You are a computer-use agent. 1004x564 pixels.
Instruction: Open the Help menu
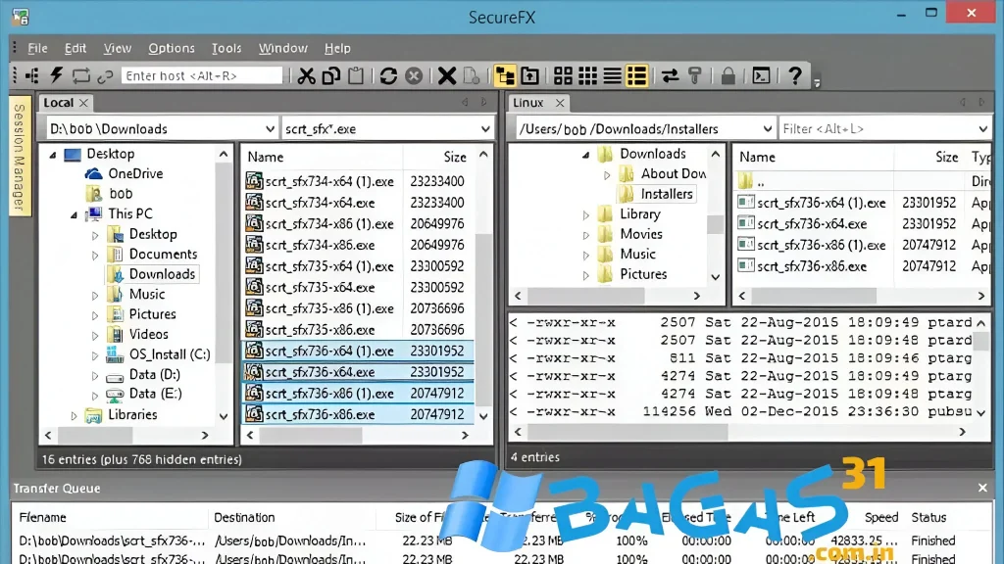[337, 48]
